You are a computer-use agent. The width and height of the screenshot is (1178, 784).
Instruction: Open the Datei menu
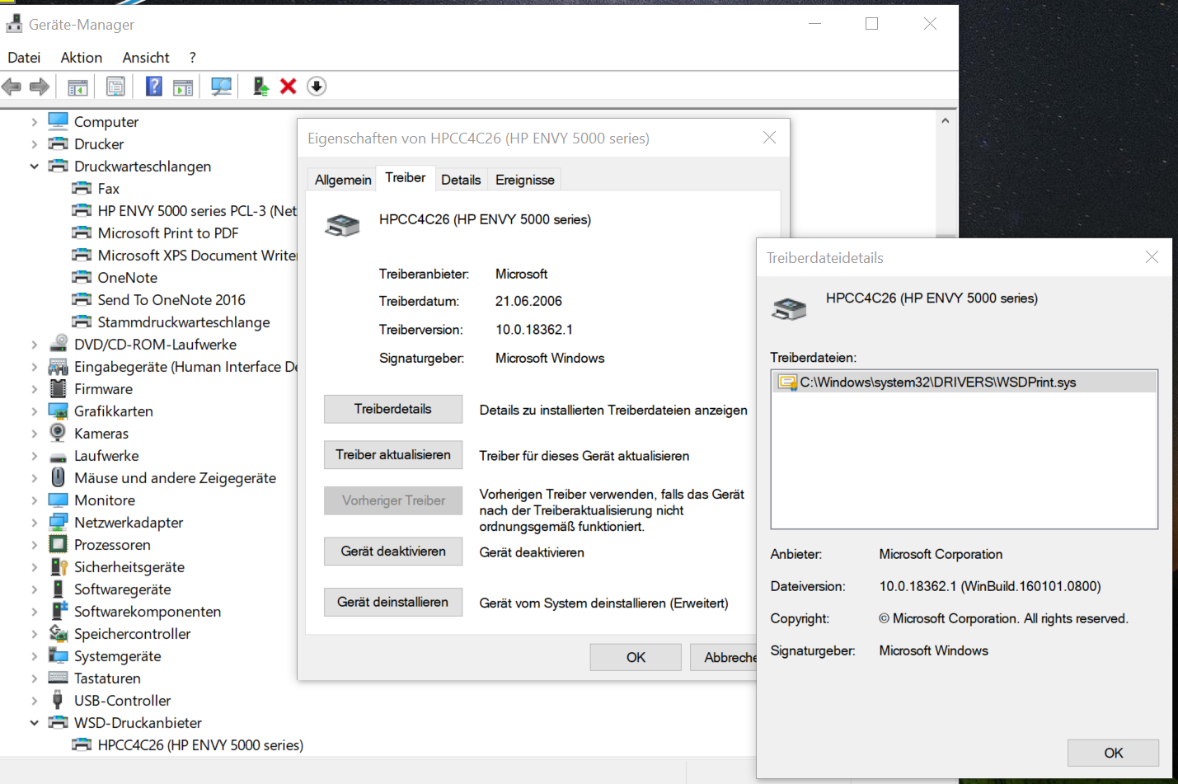24,58
